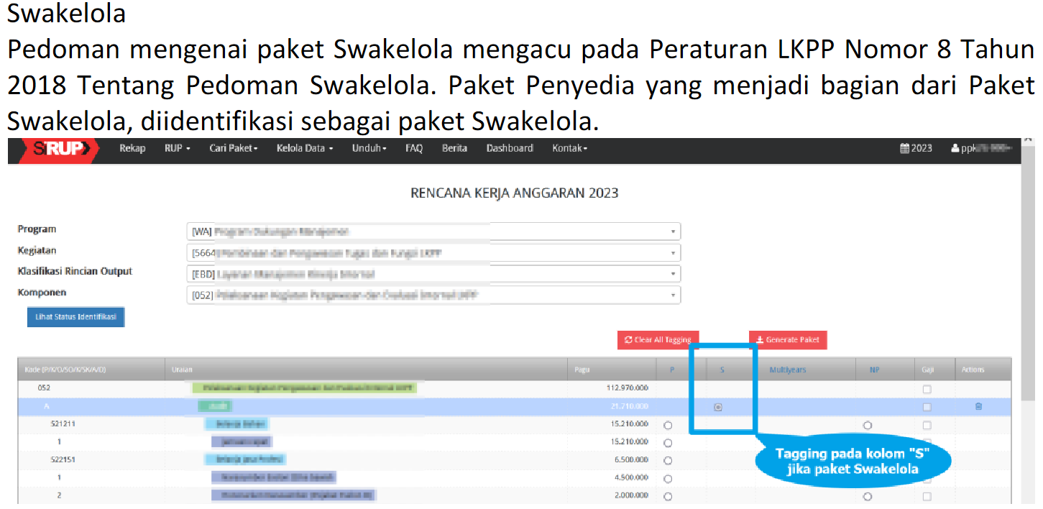Go to Dashboard in the navbar

click(x=510, y=149)
